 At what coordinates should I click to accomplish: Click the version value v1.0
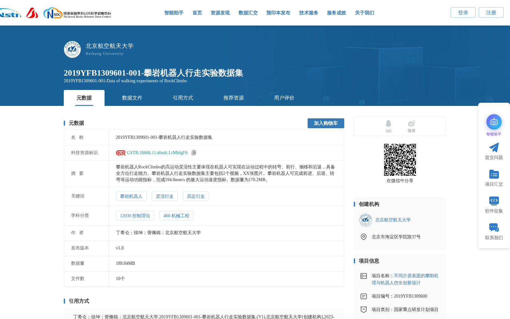click(x=120, y=248)
